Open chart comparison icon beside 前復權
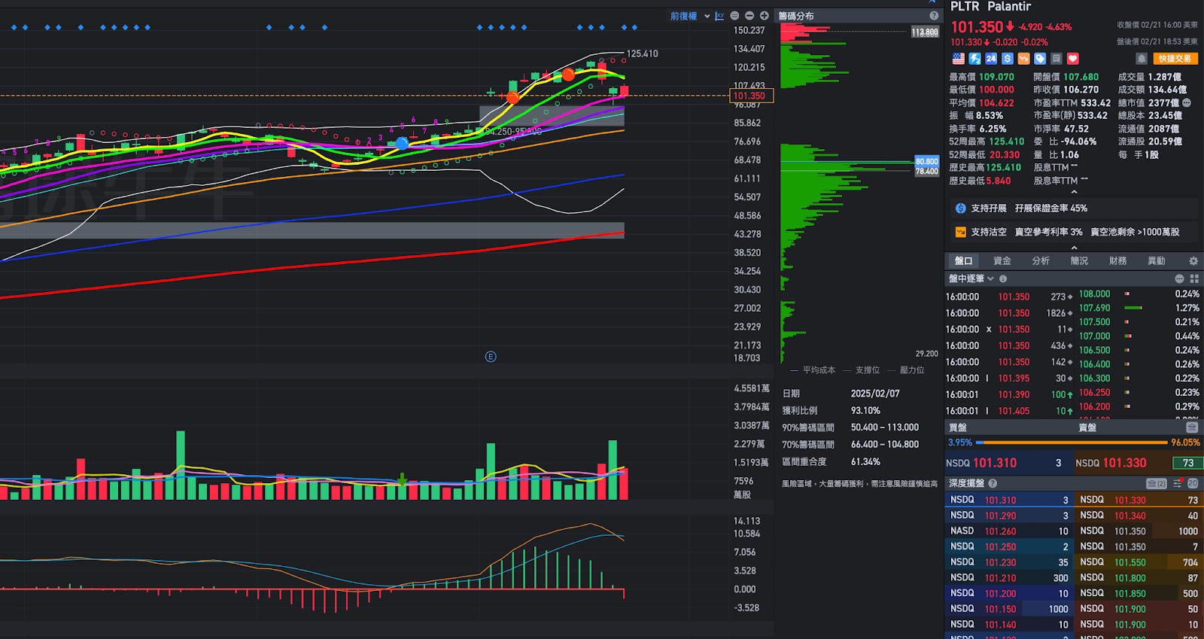The image size is (1204, 639). click(x=719, y=16)
